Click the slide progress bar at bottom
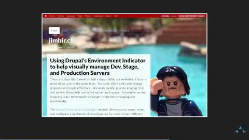 [124, 139]
